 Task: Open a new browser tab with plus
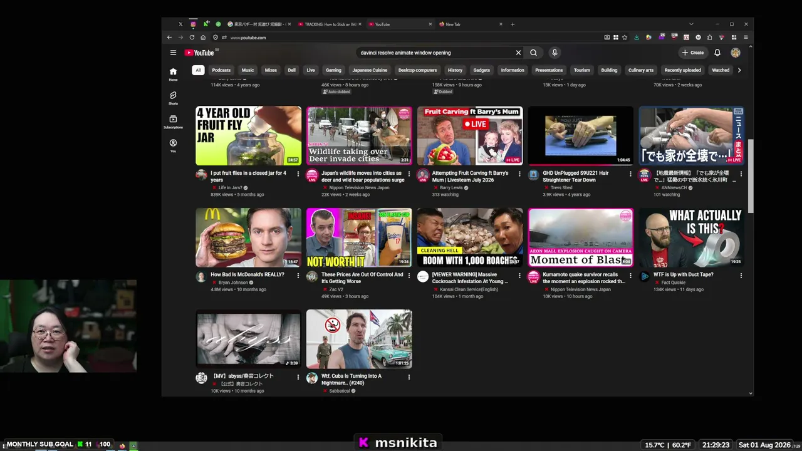pyautogui.click(x=513, y=24)
